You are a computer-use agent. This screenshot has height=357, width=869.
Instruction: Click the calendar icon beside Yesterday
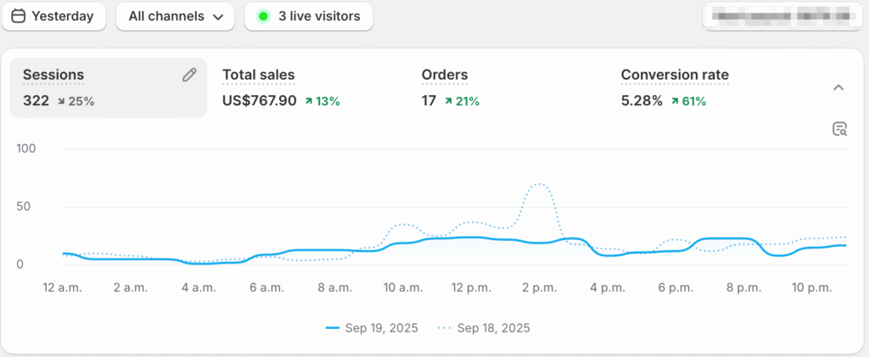pos(19,16)
